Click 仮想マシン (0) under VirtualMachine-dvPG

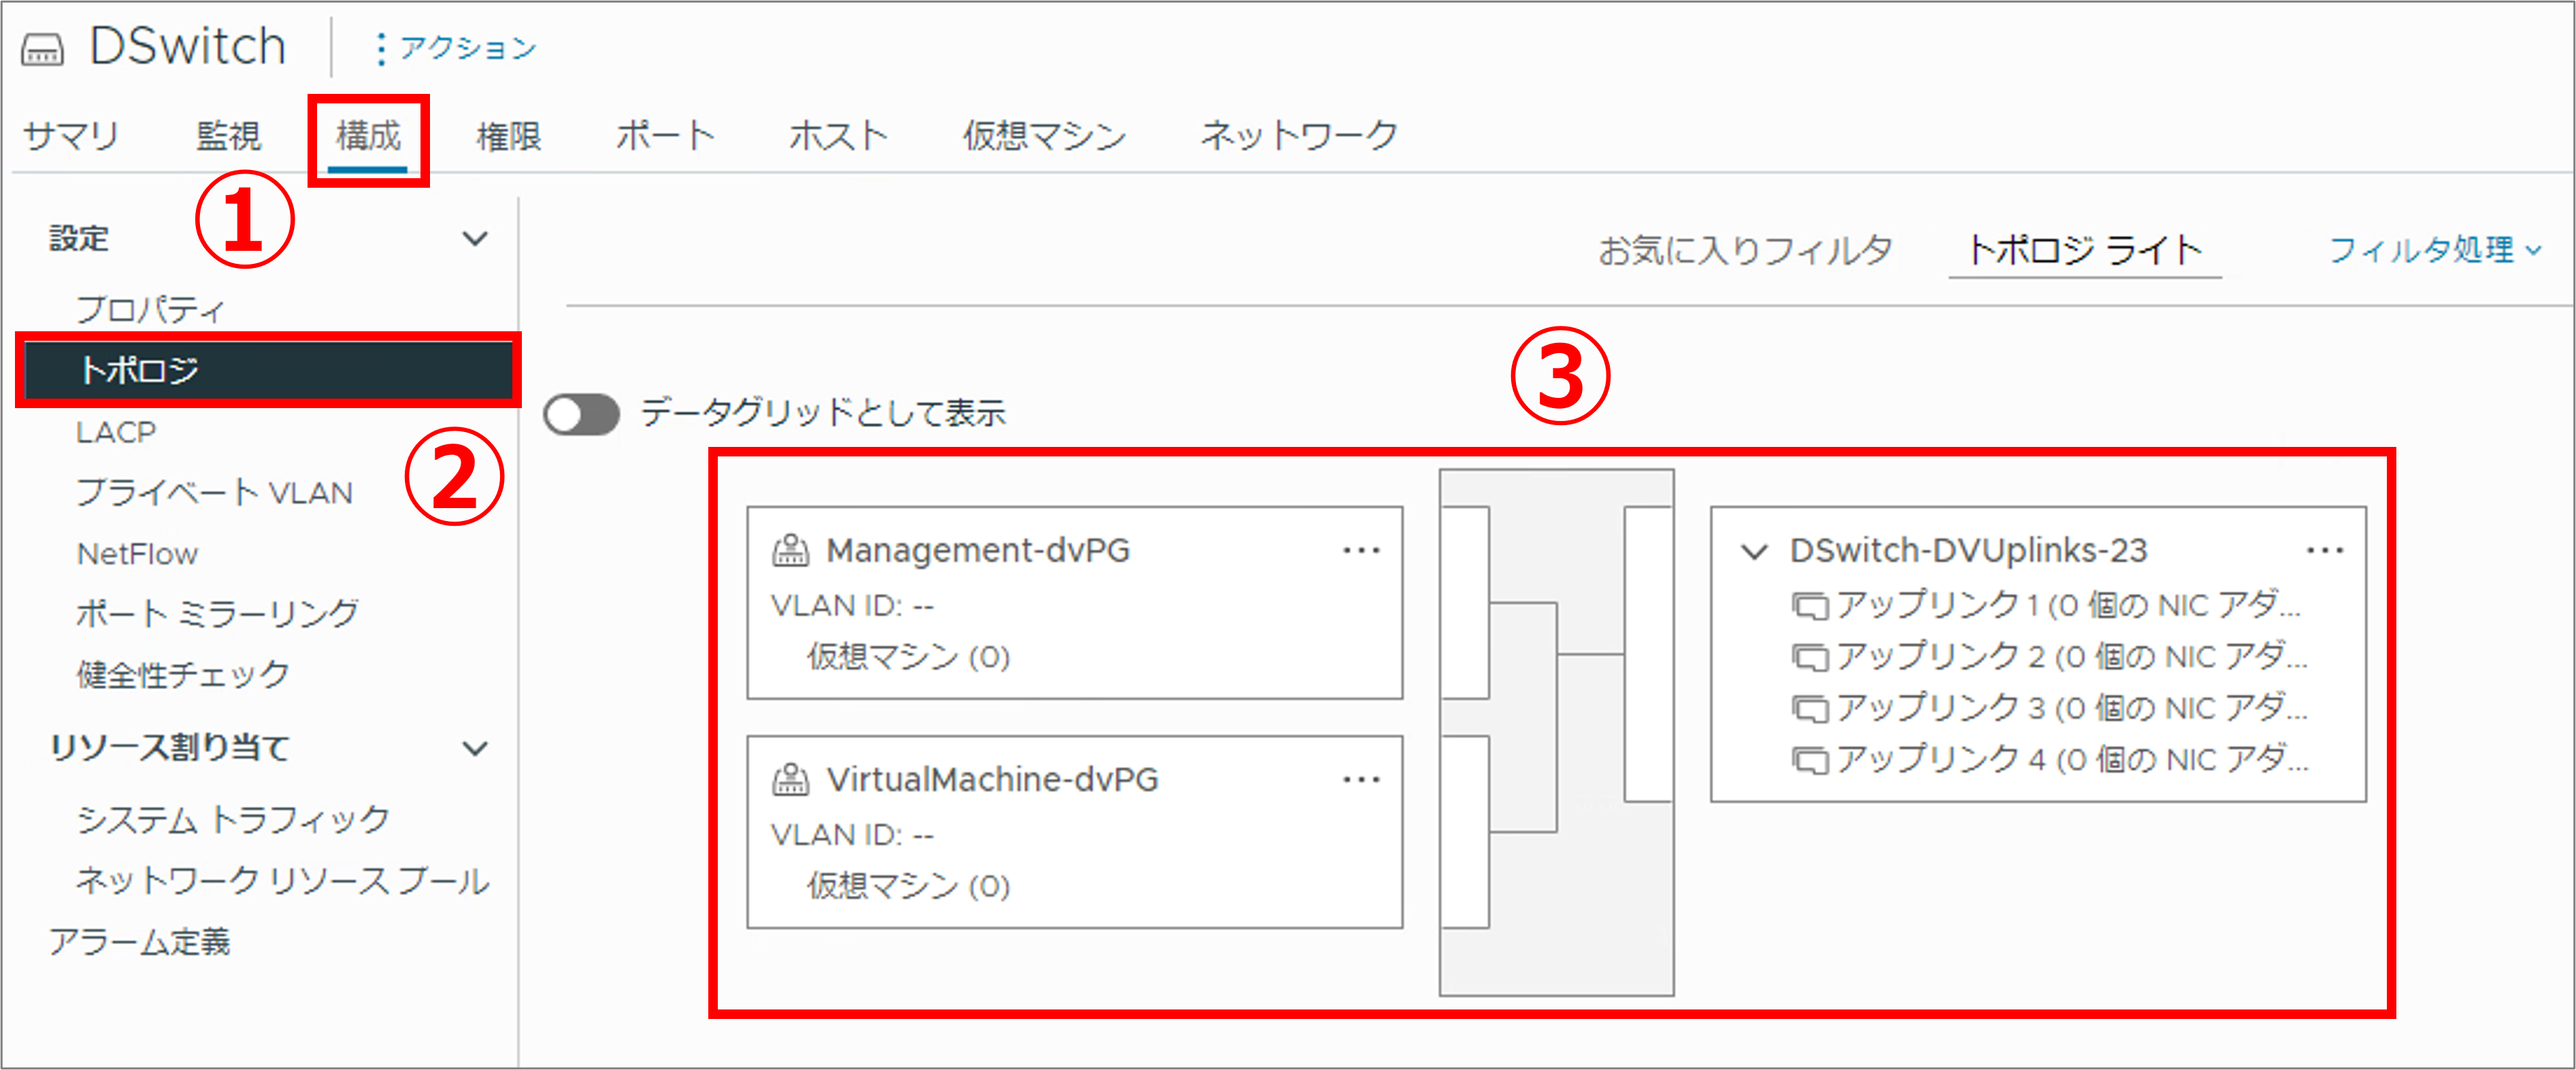(x=908, y=885)
